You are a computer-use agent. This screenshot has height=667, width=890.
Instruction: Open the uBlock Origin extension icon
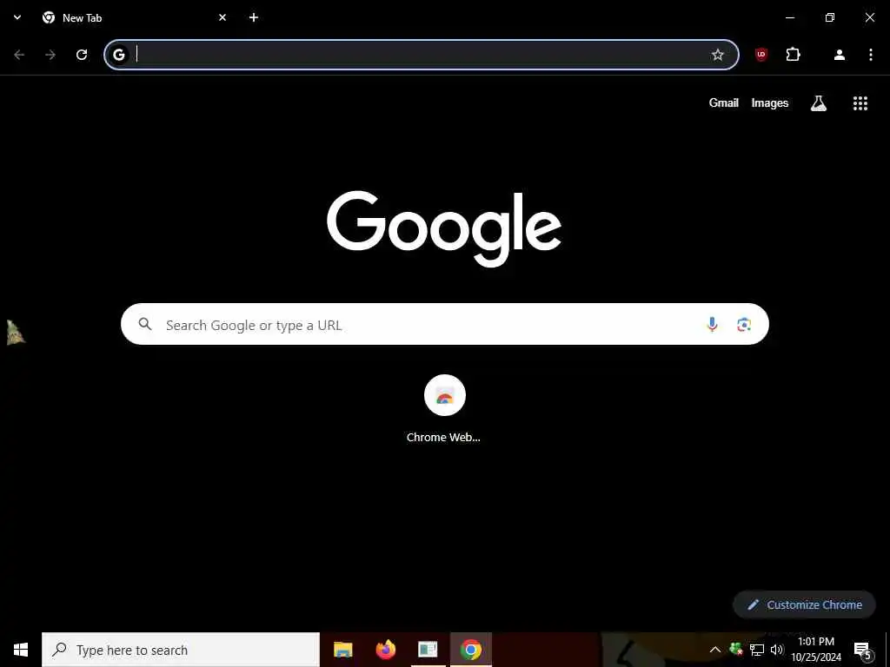[761, 55]
